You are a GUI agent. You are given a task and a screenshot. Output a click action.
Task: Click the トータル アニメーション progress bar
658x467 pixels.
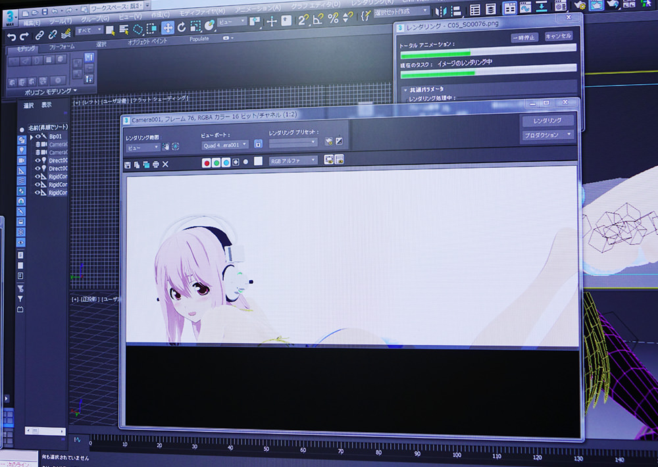(488, 51)
